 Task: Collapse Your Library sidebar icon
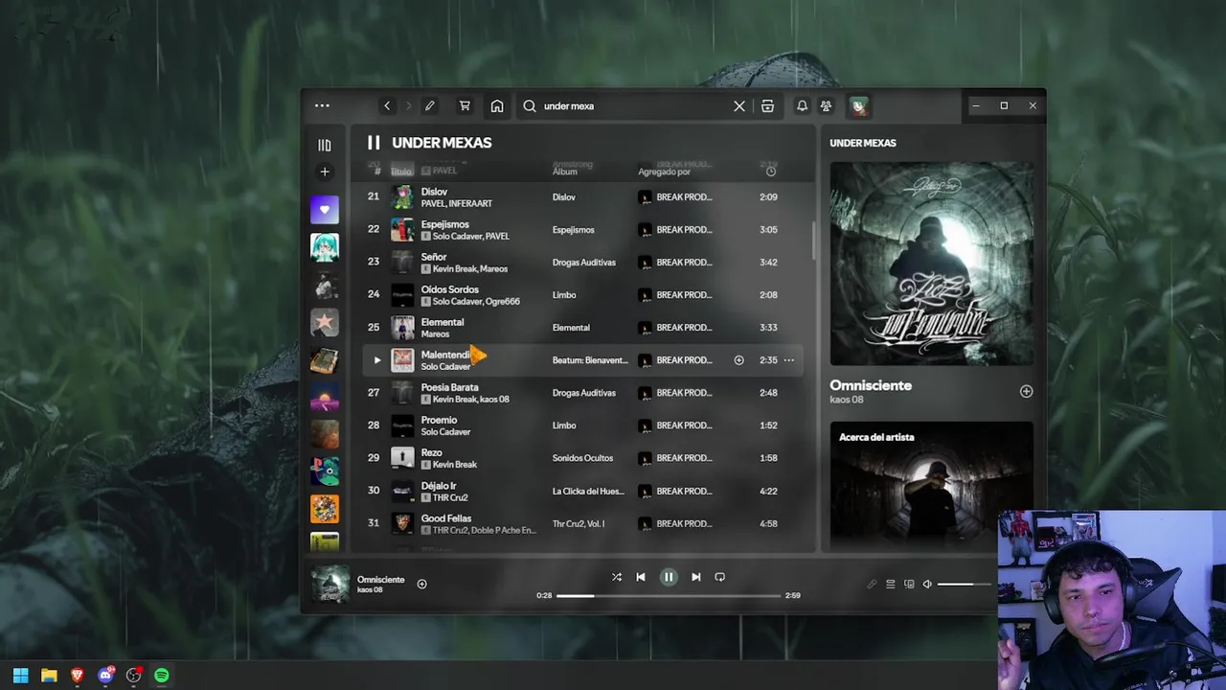pos(325,145)
